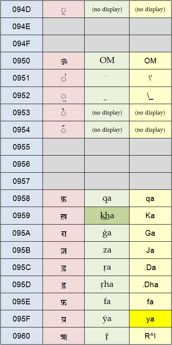Screen dimensions: 172x345
Task: Select the Devanagari character for 095B
Action: [x=64, y=250]
